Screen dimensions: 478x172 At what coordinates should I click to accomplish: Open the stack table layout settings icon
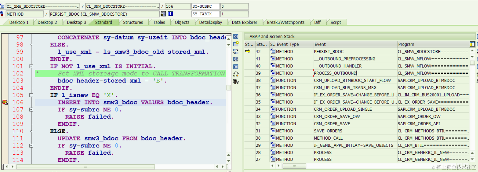pos(472,44)
